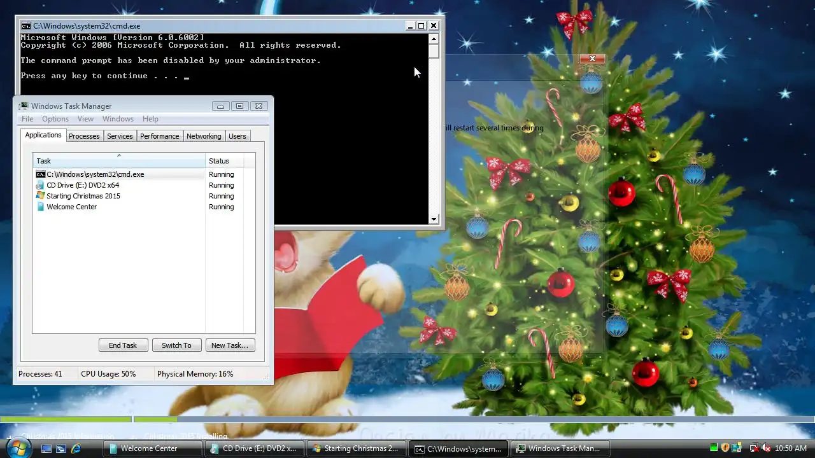
Task: Maximize the Windows Task Manager window
Action: [239, 106]
